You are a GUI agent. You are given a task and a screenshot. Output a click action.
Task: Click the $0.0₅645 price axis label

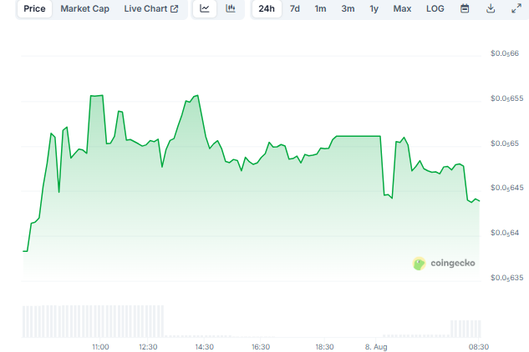point(507,188)
